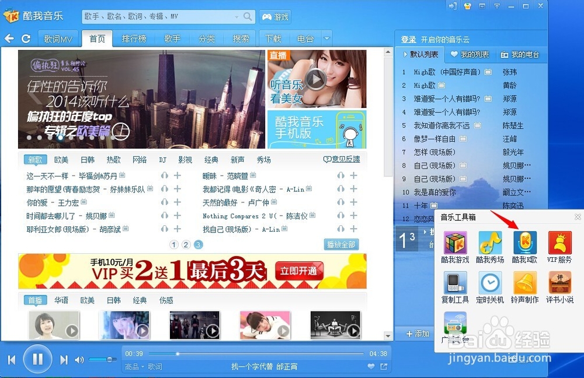Viewport: 584px width, 378px height.
Task: Expand the 默认列表 playlist triangle
Action: 405,54
